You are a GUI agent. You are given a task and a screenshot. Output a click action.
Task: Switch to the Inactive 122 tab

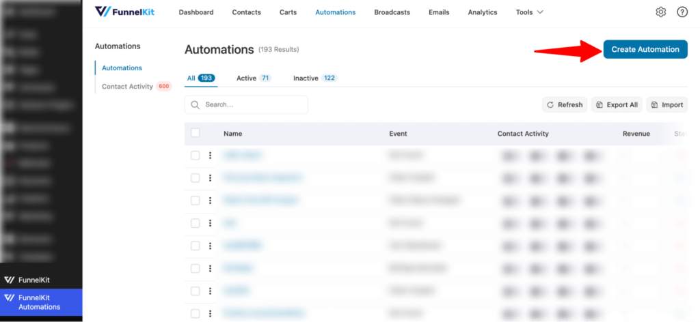pyautogui.click(x=315, y=78)
